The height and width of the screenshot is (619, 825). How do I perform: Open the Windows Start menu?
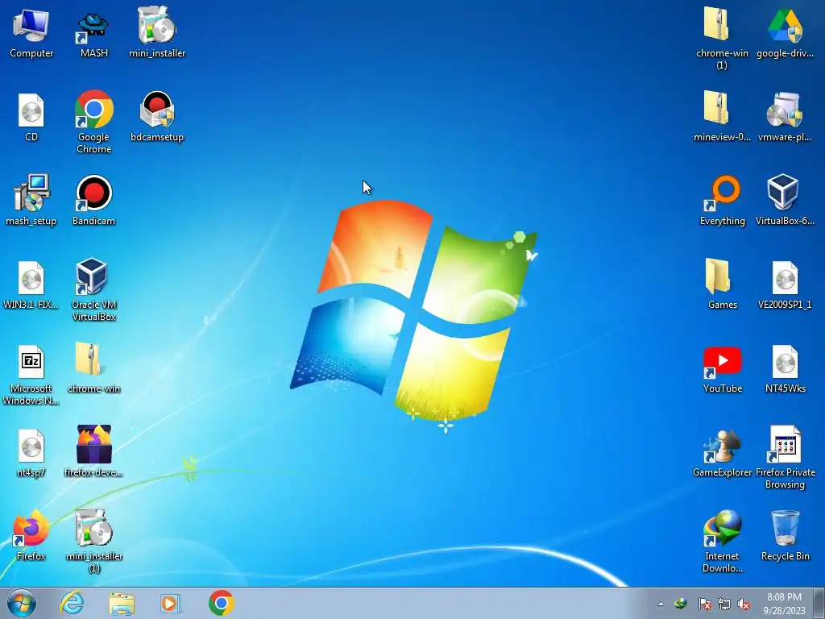22,603
